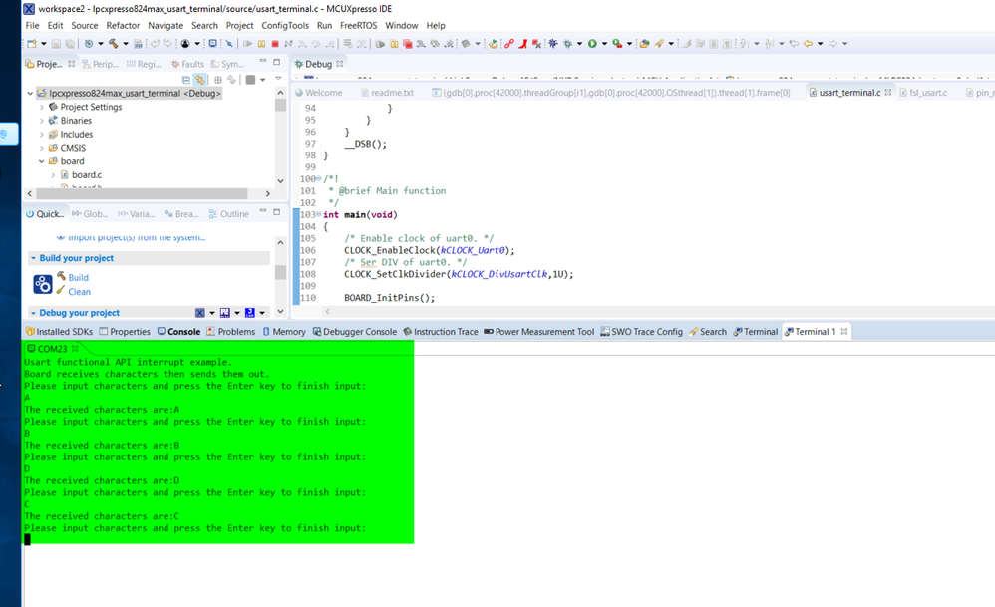Click the terminal cursor block in COM23
This screenshot has width=995, height=607.
point(27,539)
